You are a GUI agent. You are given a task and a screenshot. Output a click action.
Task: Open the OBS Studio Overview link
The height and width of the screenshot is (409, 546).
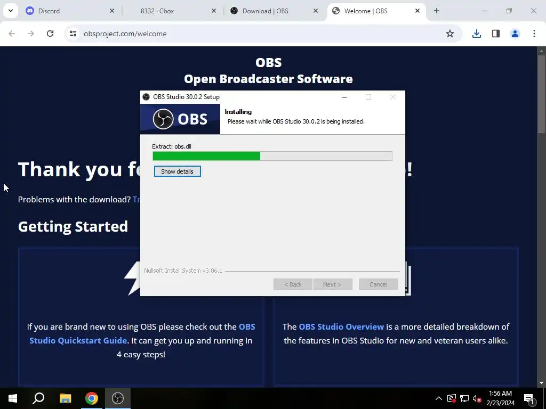341,326
